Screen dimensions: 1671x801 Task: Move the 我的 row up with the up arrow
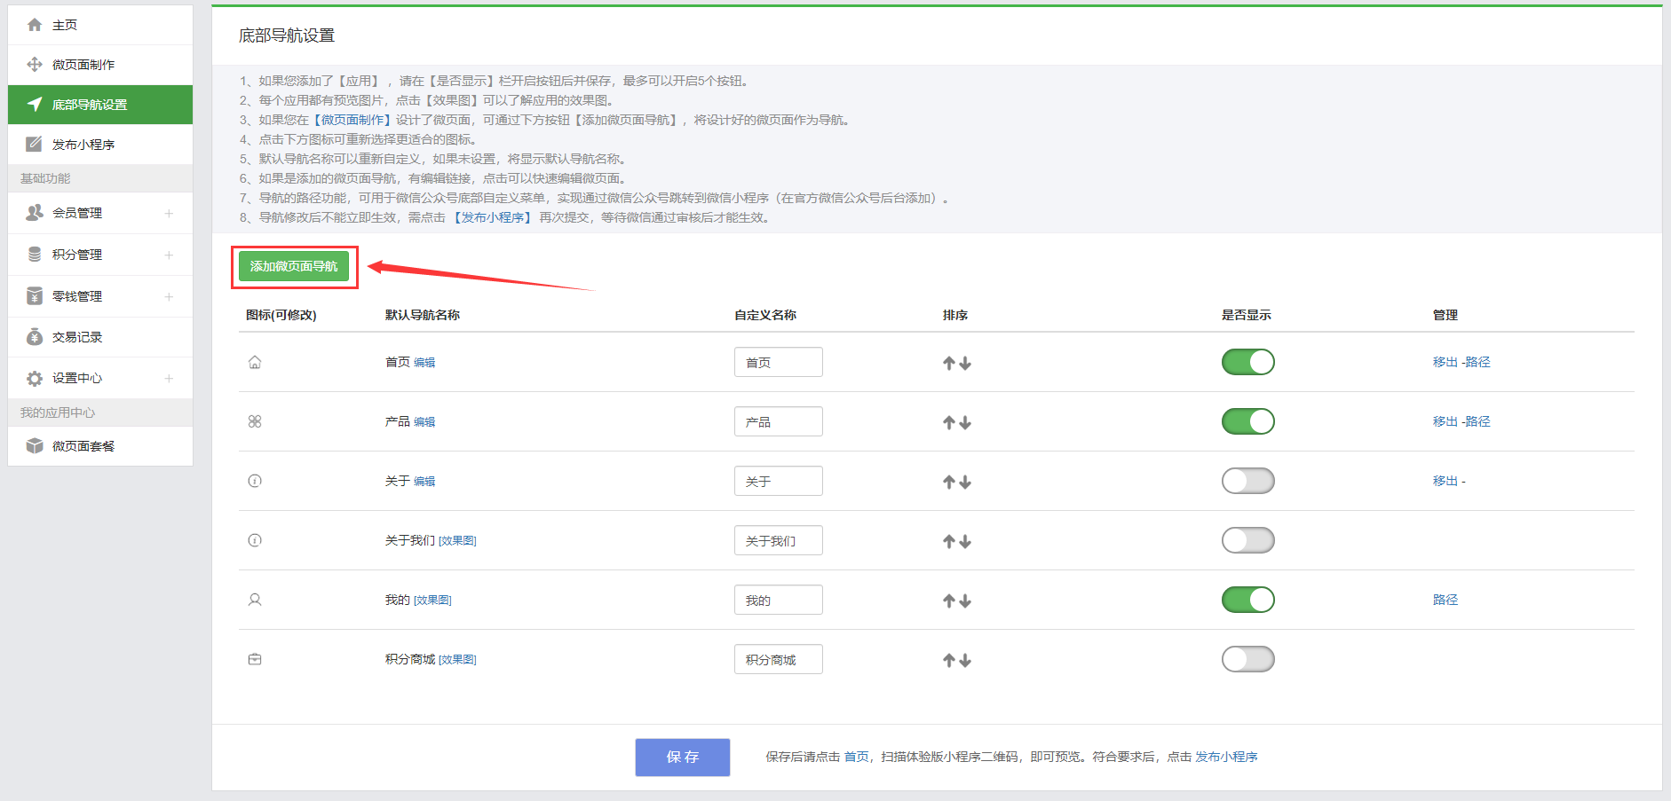[949, 601]
